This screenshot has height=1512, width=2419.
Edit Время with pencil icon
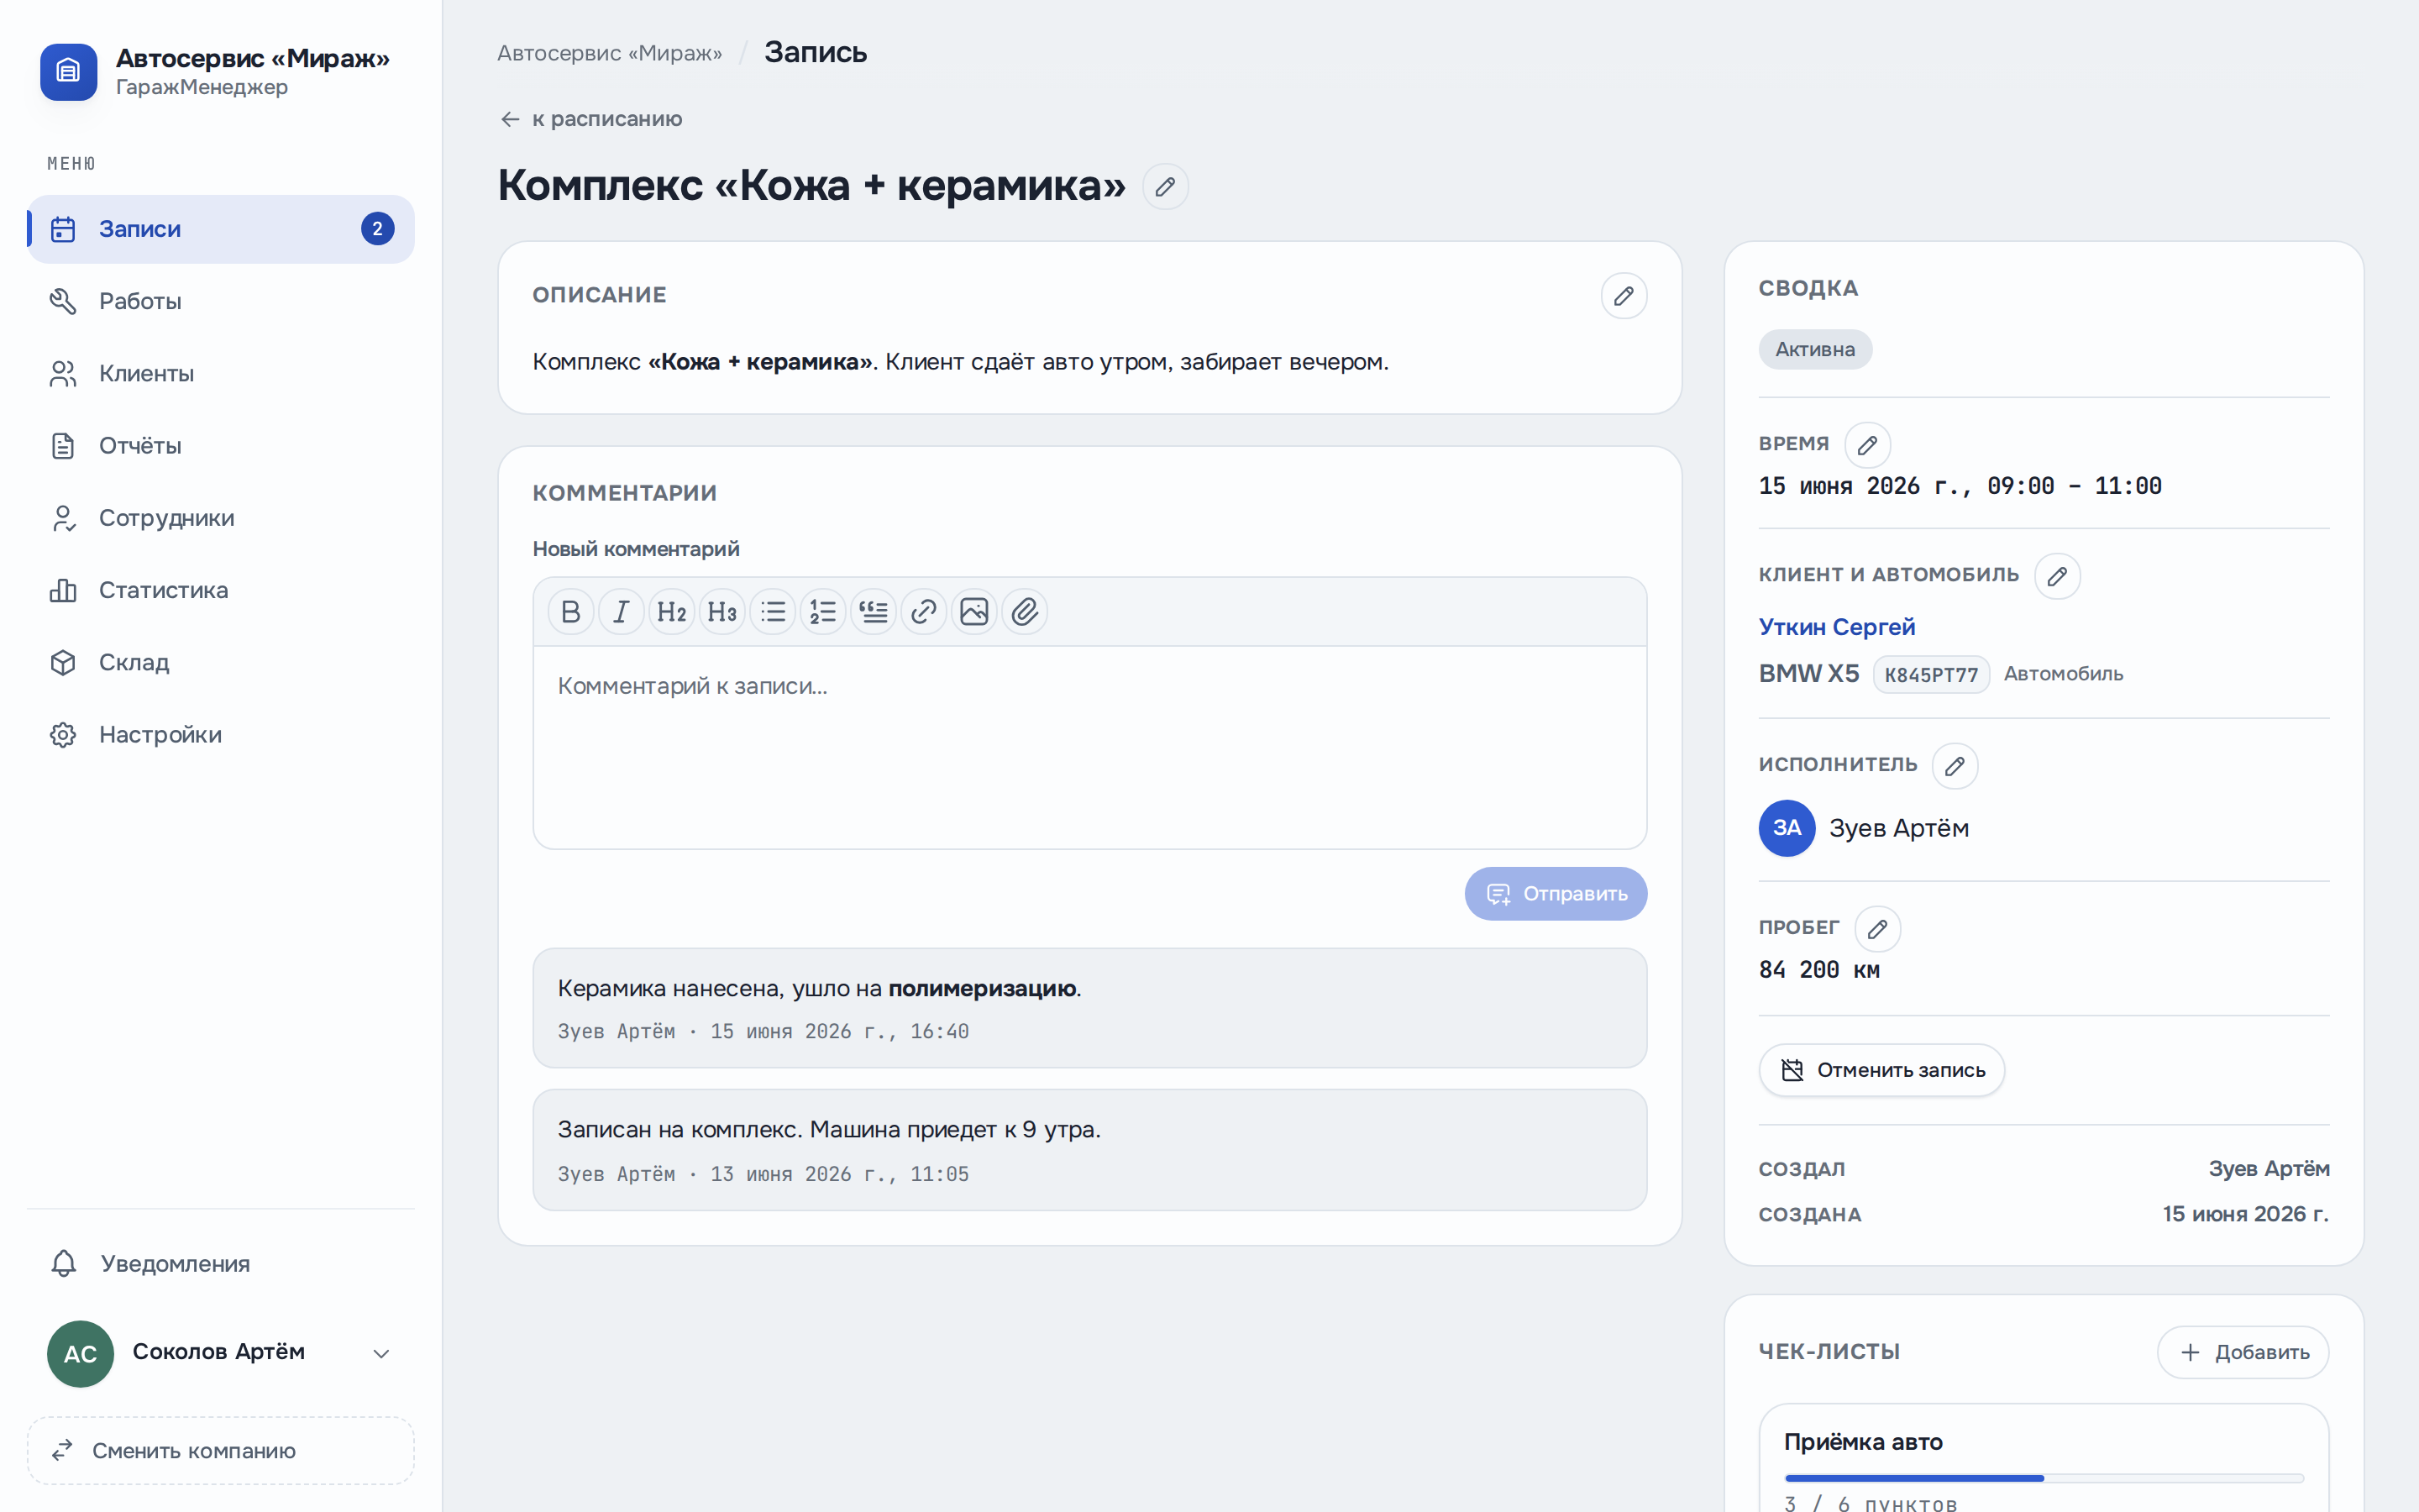coord(1866,445)
